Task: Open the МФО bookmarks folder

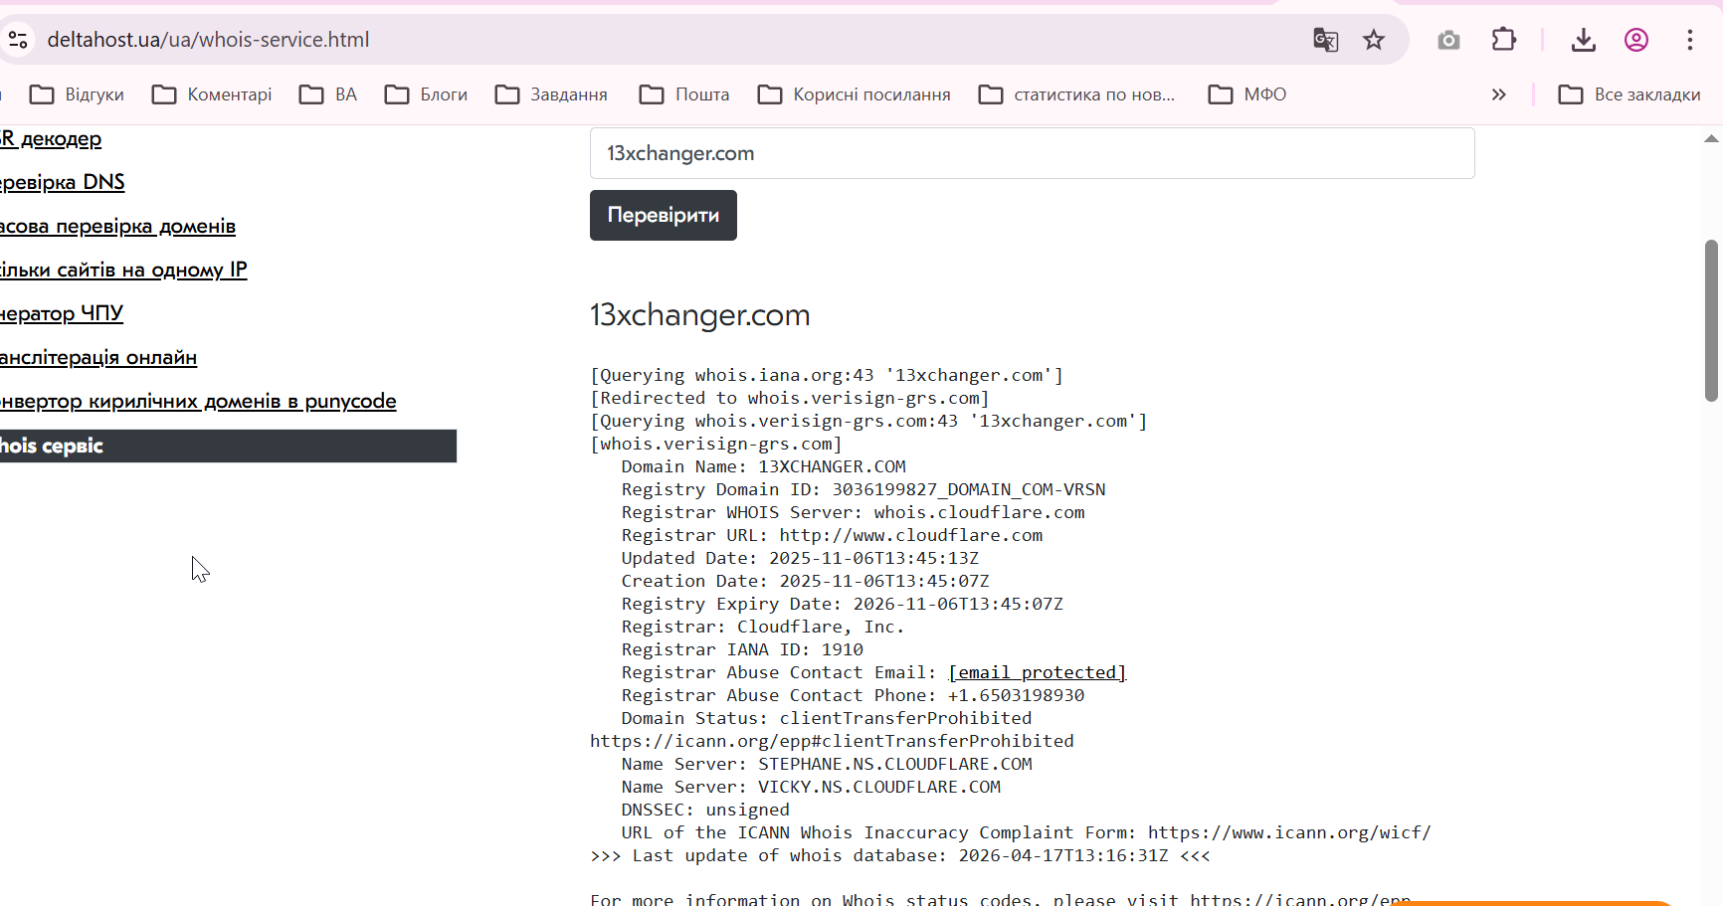Action: coord(1247,94)
